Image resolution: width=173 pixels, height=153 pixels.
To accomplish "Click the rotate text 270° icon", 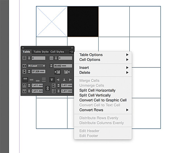I will (70, 80).
